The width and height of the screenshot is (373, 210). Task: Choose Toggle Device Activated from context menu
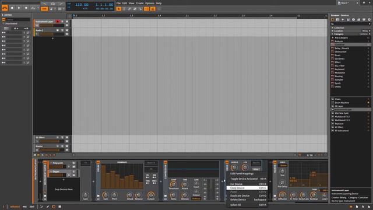coord(247,178)
